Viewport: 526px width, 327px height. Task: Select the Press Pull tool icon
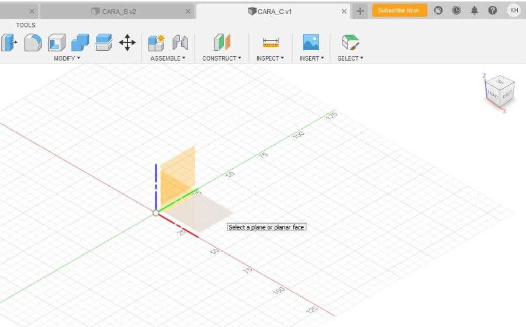(9, 43)
